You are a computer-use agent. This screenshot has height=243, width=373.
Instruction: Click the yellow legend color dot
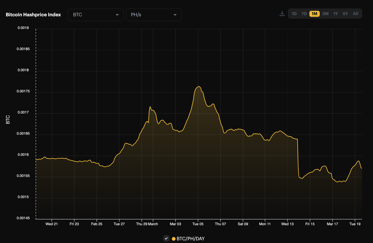pyautogui.click(x=174, y=238)
